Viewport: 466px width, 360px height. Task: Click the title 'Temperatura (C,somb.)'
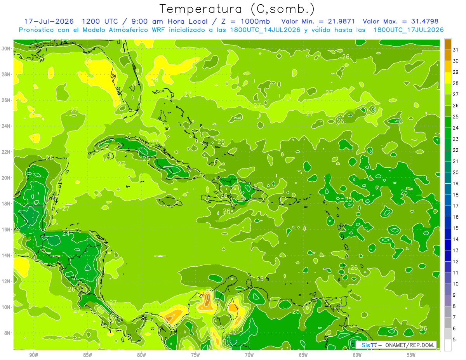[237, 9]
